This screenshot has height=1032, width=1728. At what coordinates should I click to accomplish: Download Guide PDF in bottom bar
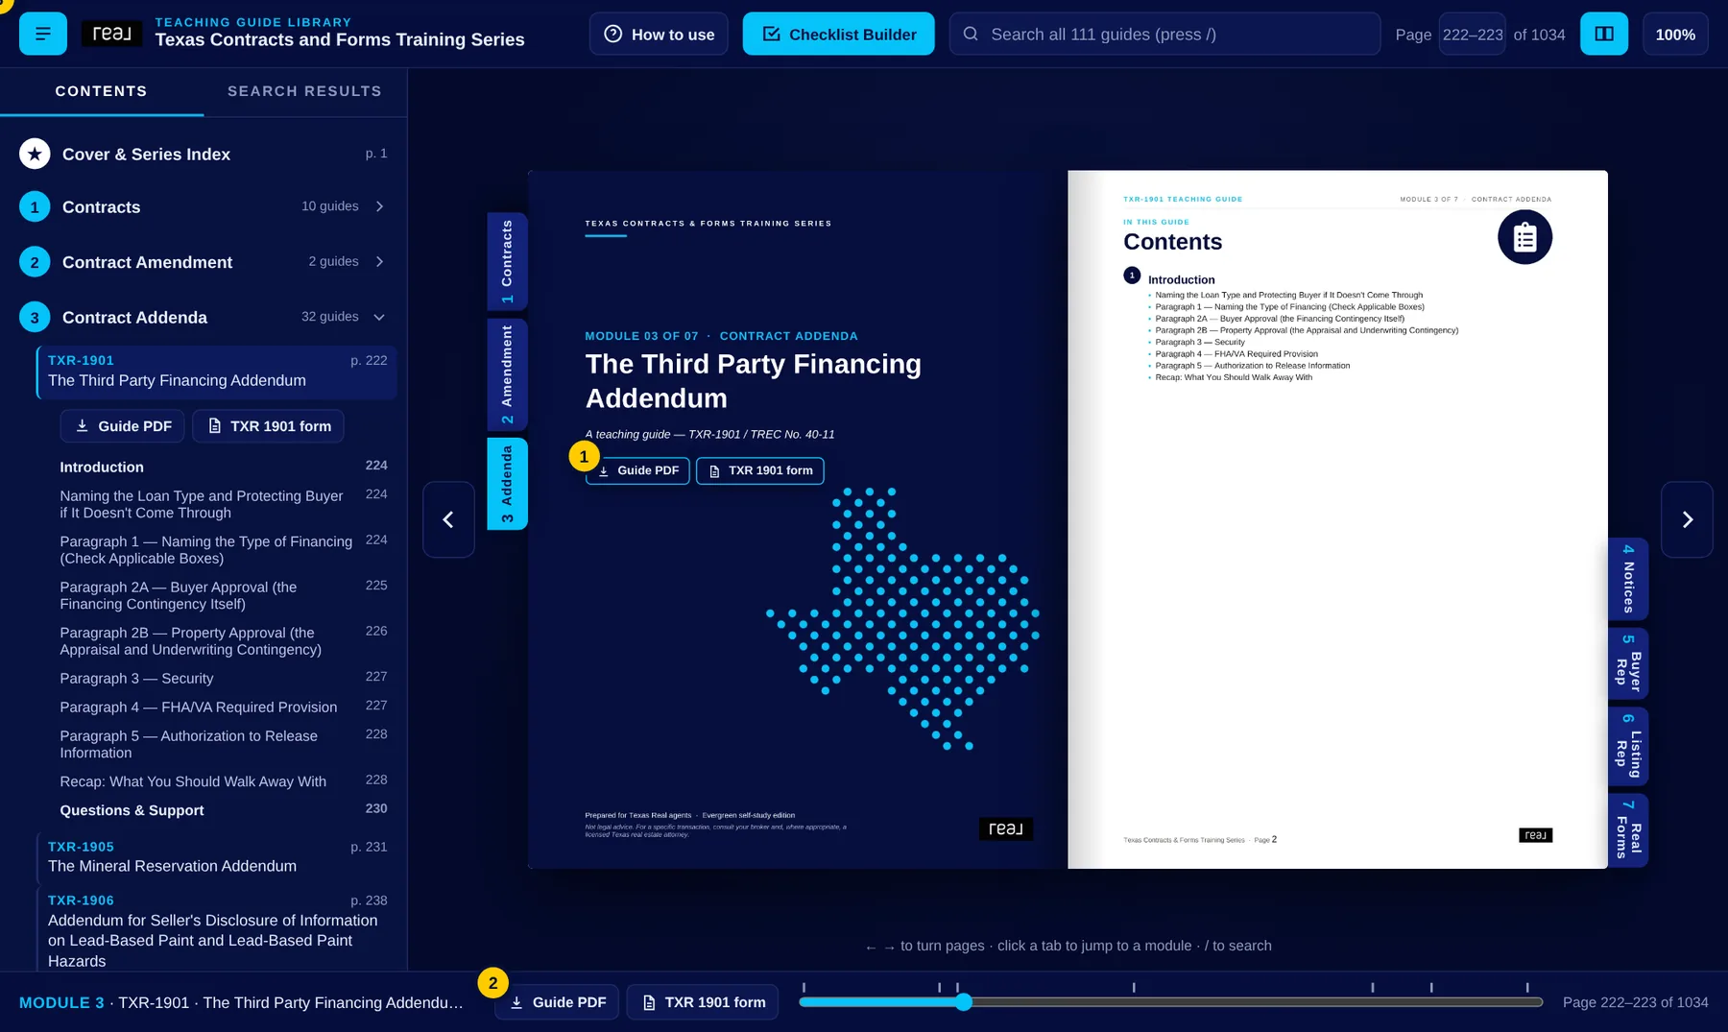[557, 1002]
